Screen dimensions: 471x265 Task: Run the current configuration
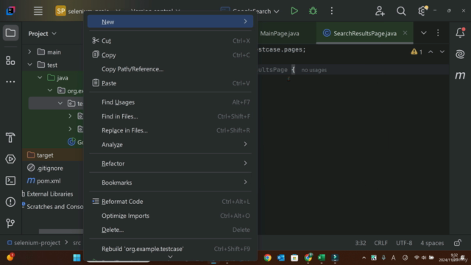(x=294, y=11)
